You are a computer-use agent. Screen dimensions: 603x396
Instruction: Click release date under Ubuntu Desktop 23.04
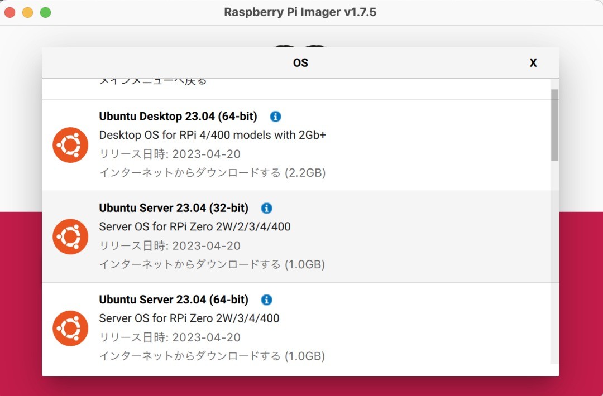click(x=170, y=154)
